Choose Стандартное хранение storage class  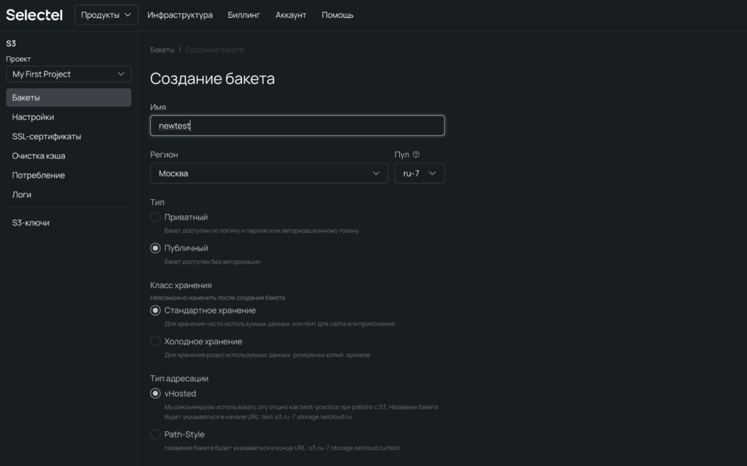tap(155, 310)
